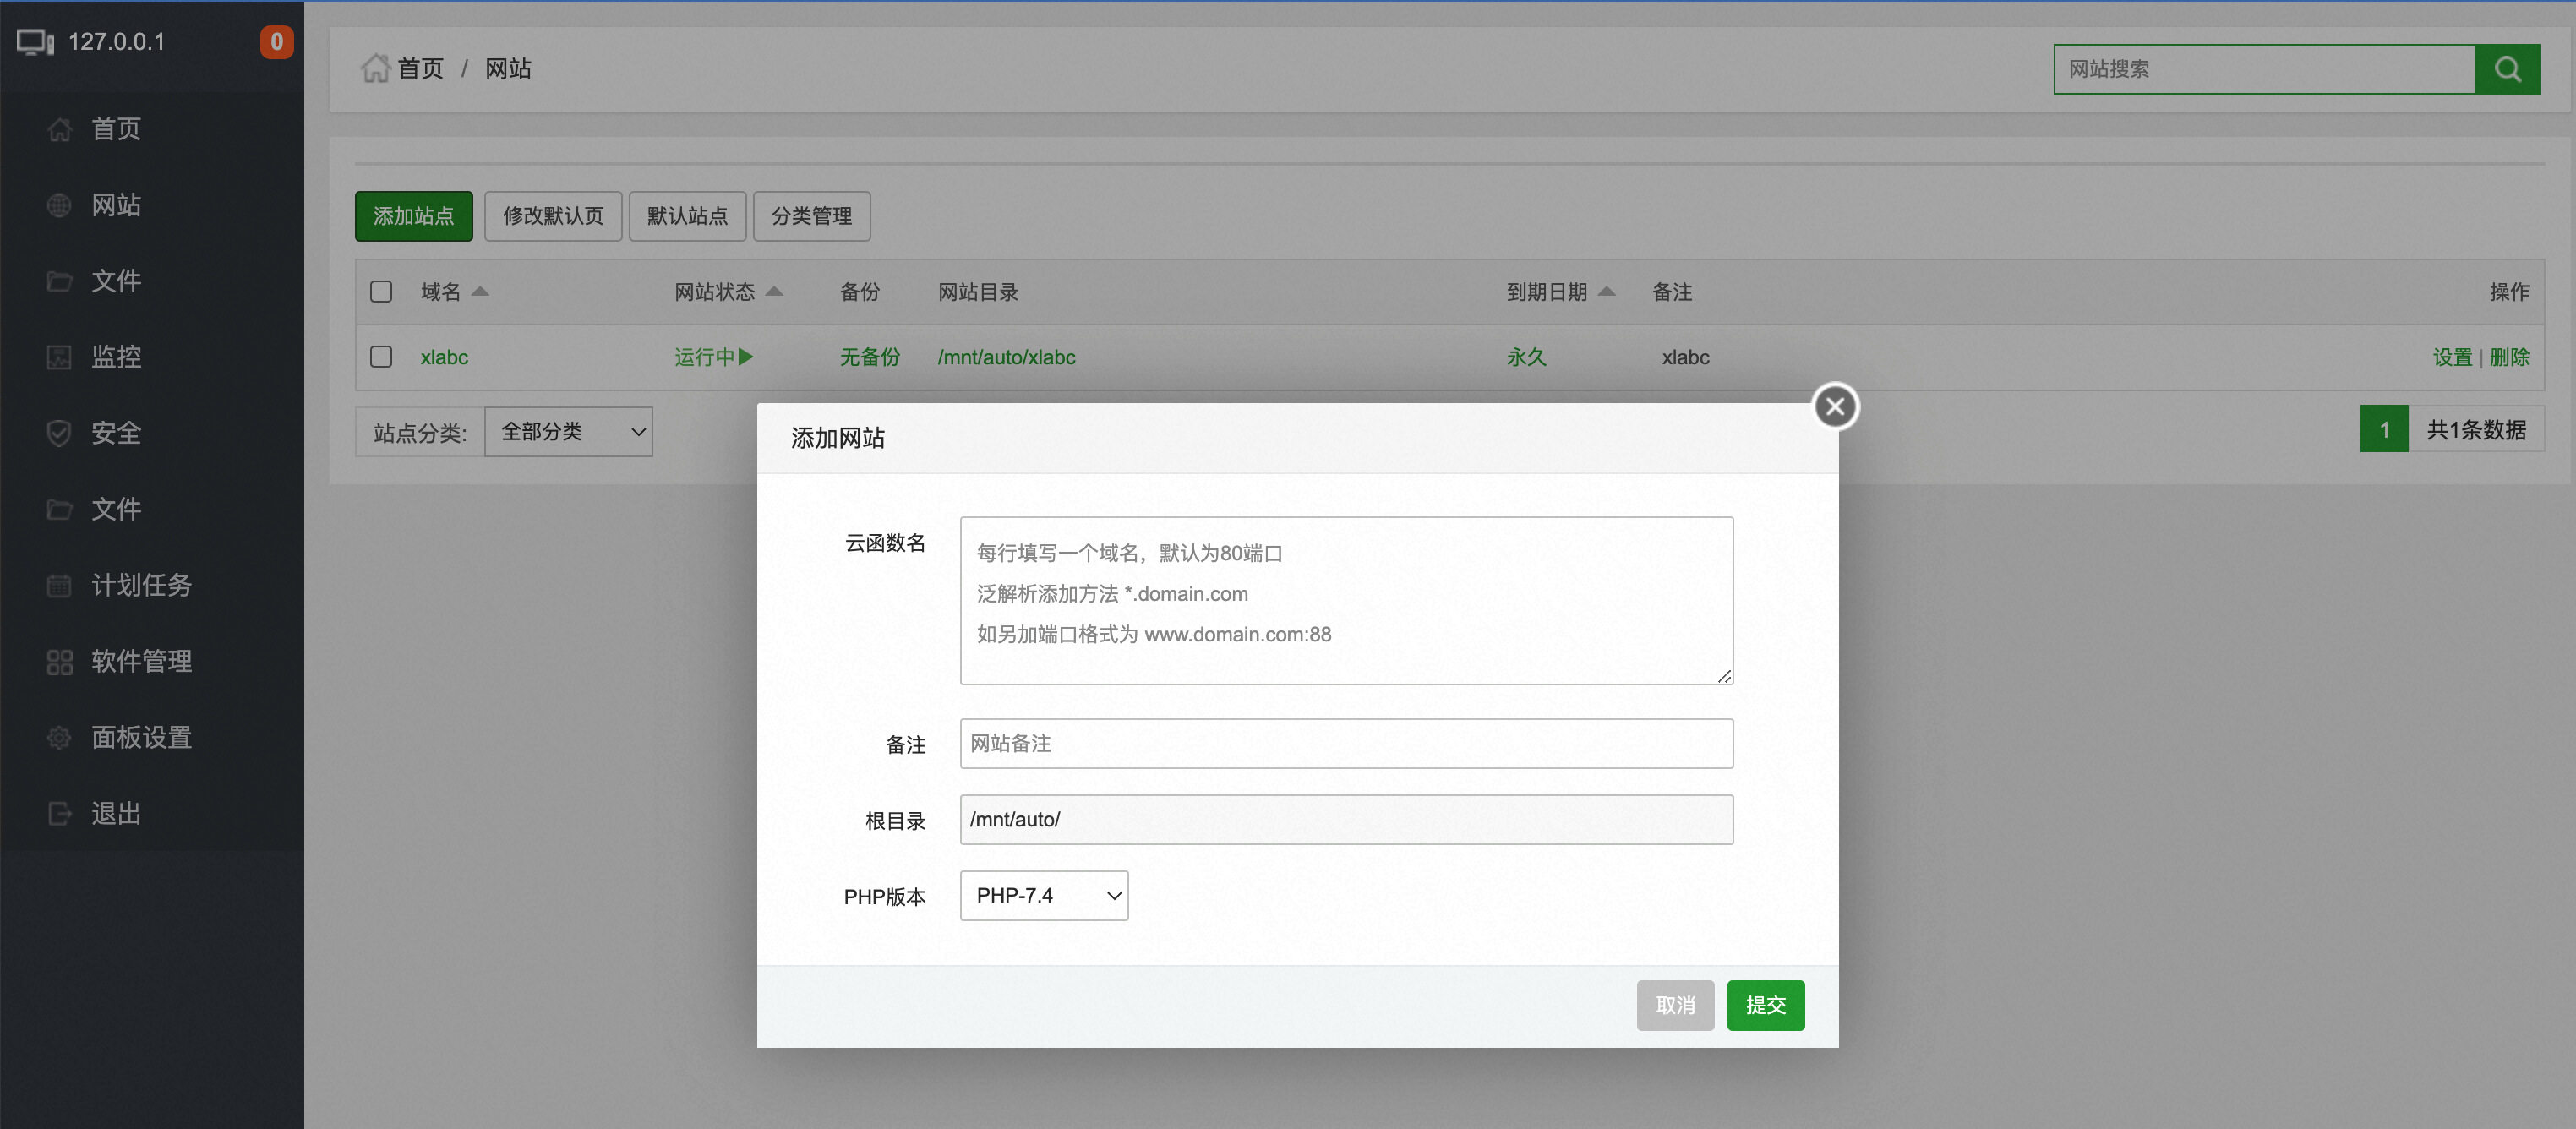
Task: Check the xlabc row checkbox
Action: click(381, 357)
